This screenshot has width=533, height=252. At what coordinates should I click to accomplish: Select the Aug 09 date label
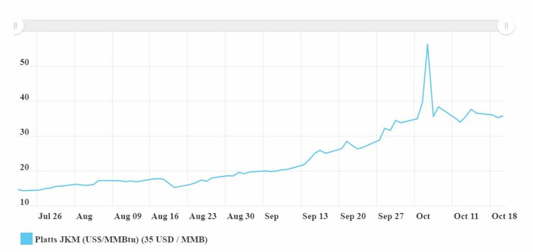click(x=128, y=217)
